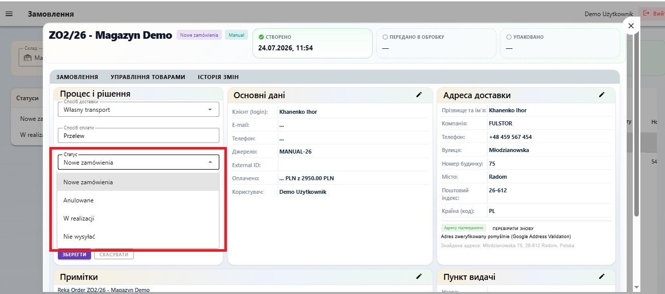
Task: Open the hamburger navigation menu
Action: 9,14
